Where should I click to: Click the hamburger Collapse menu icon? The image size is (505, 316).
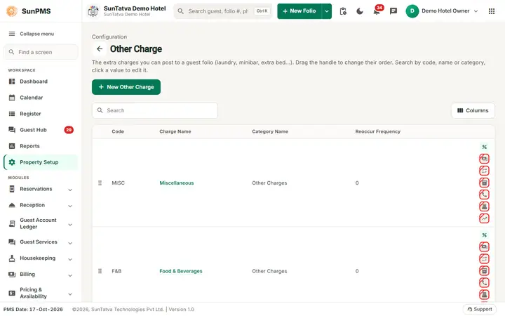click(12, 34)
